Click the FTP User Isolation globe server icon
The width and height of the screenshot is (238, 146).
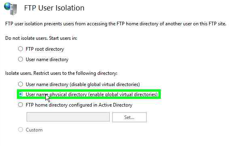[10, 8]
